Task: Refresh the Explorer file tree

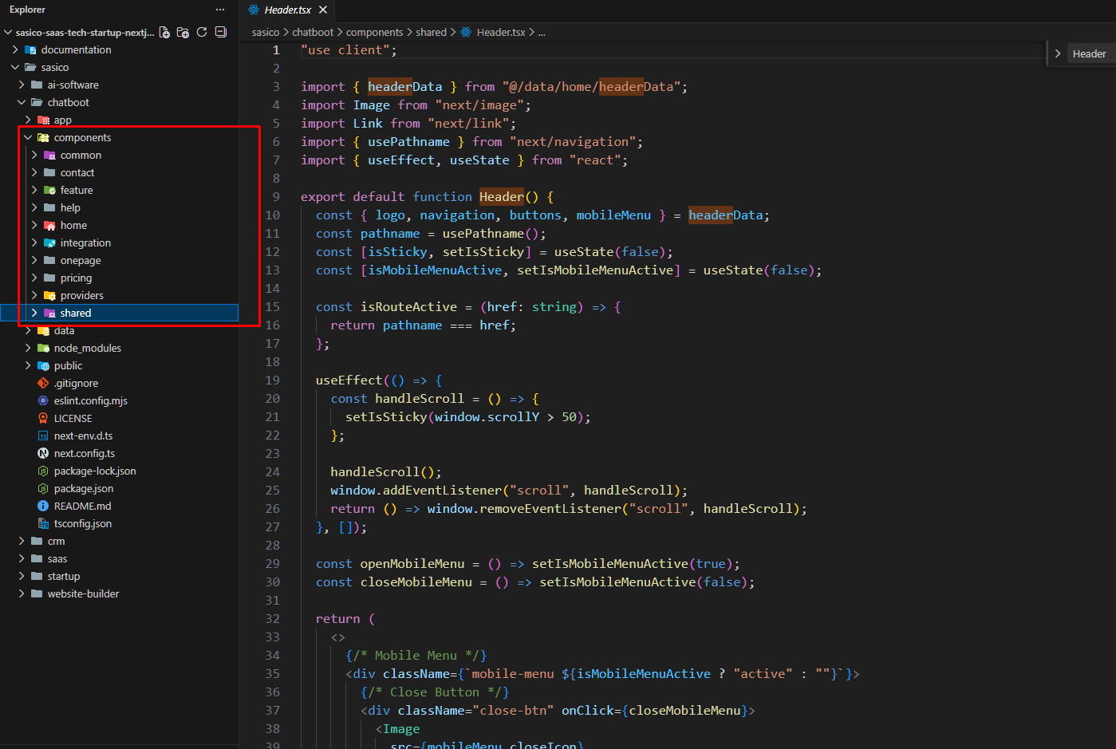Action: point(202,32)
